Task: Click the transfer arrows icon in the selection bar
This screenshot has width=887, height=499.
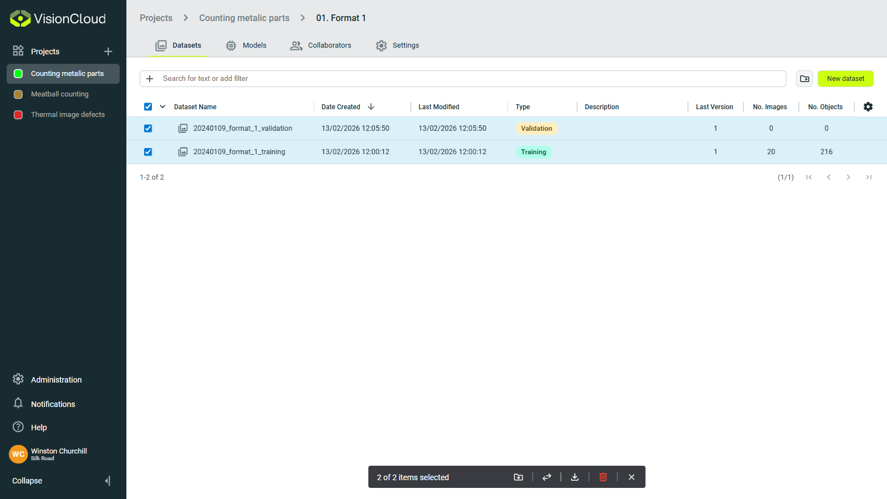Action: point(547,477)
